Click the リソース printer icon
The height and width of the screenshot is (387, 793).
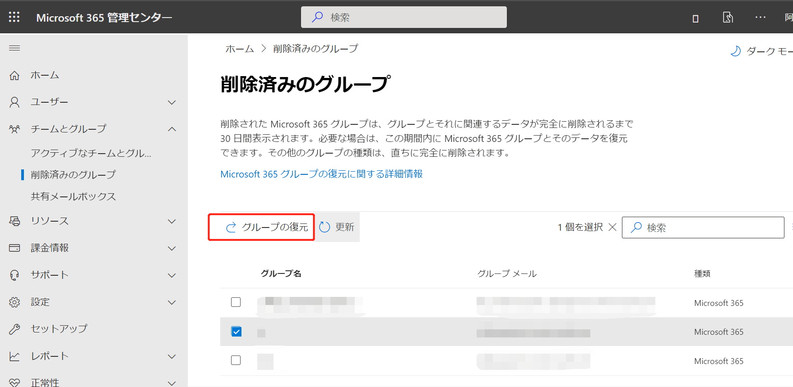(x=14, y=221)
